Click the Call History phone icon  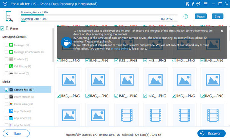tap(11, 66)
